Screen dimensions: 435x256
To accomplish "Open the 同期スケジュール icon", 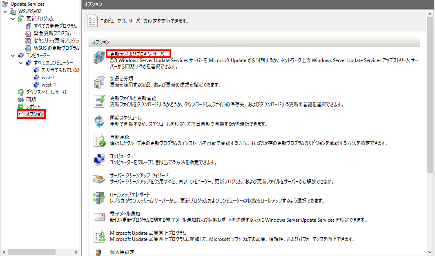I will (99, 121).
